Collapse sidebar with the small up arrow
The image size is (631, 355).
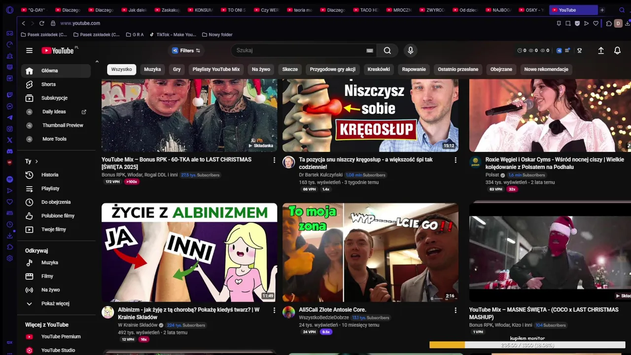pyautogui.click(x=97, y=62)
